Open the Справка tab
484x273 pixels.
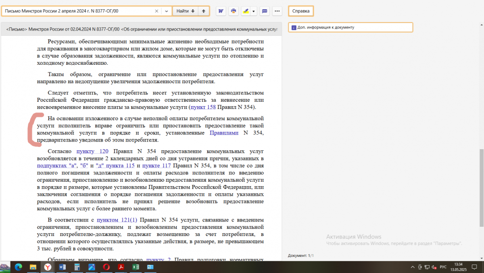(301, 11)
